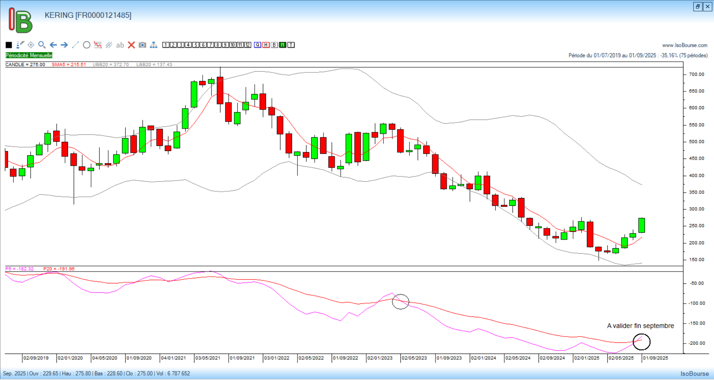The width and height of the screenshot is (714, 380).
Task: Close the chart window
Action: pos(708,7)
